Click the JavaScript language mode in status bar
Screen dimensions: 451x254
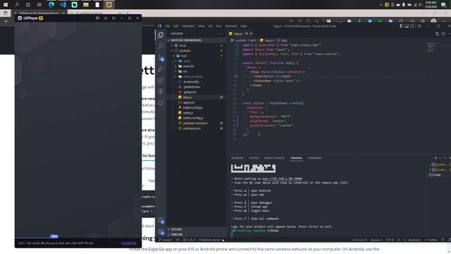click(x=412, y=240)
